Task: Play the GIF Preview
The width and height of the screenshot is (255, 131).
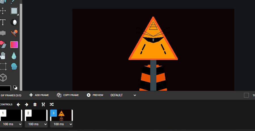Action: tap(95, 95)
